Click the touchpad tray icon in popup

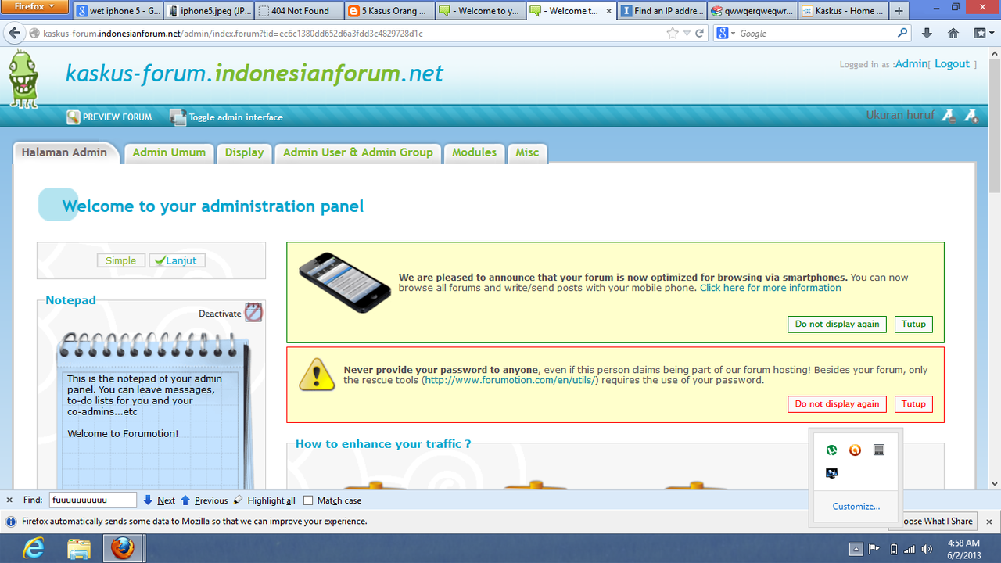tap(879, 450)
